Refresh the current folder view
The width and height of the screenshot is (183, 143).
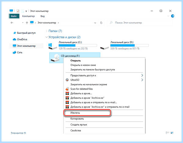[101, 23]
